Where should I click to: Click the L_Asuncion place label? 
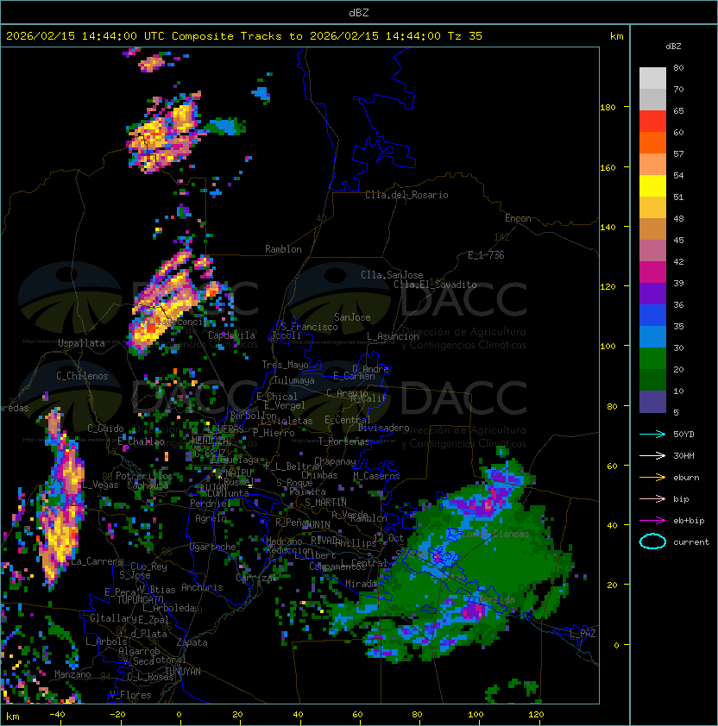393,336
